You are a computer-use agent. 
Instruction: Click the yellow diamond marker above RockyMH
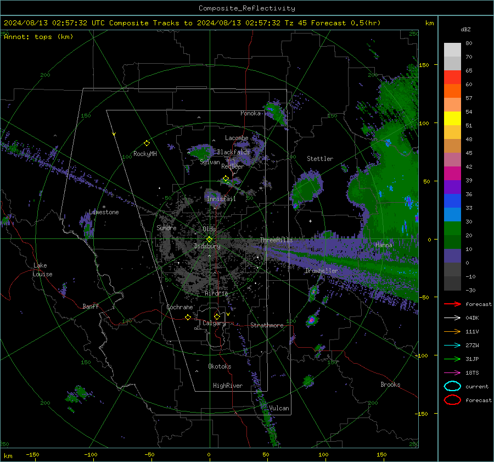coord(147,143)
